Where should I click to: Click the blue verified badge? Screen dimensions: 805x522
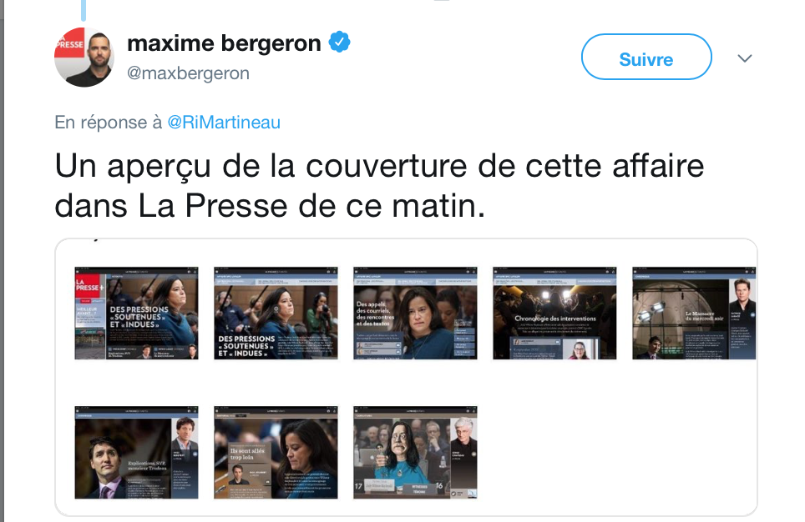pos(339,42)
